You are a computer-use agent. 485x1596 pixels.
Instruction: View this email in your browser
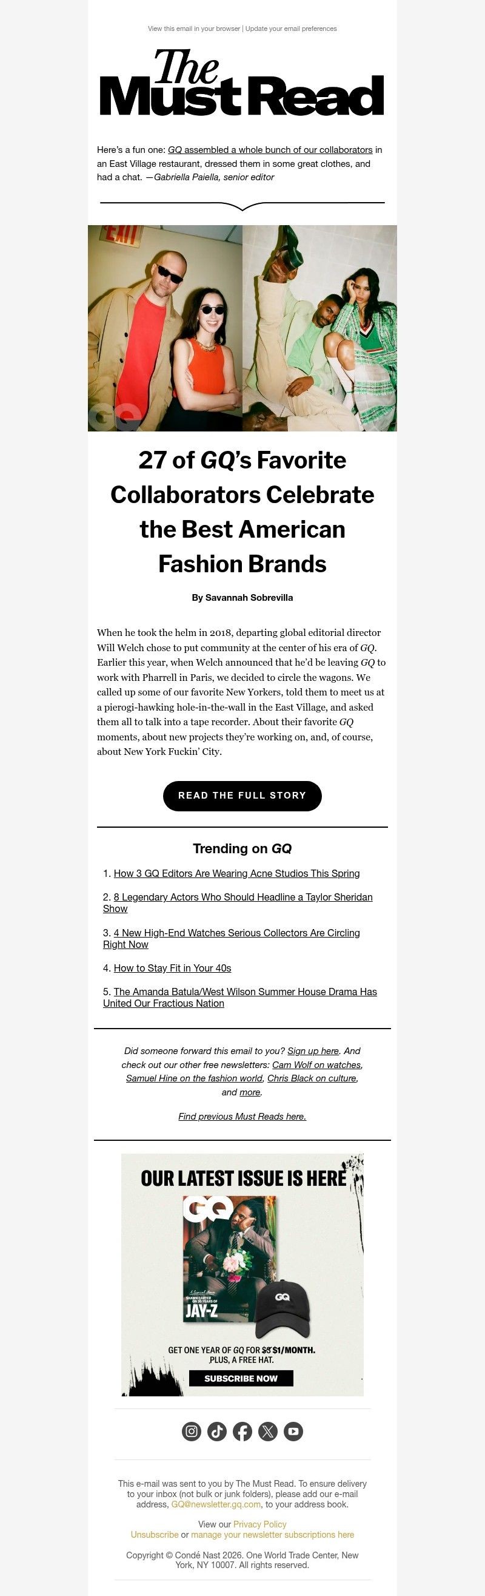pos(192,28)
